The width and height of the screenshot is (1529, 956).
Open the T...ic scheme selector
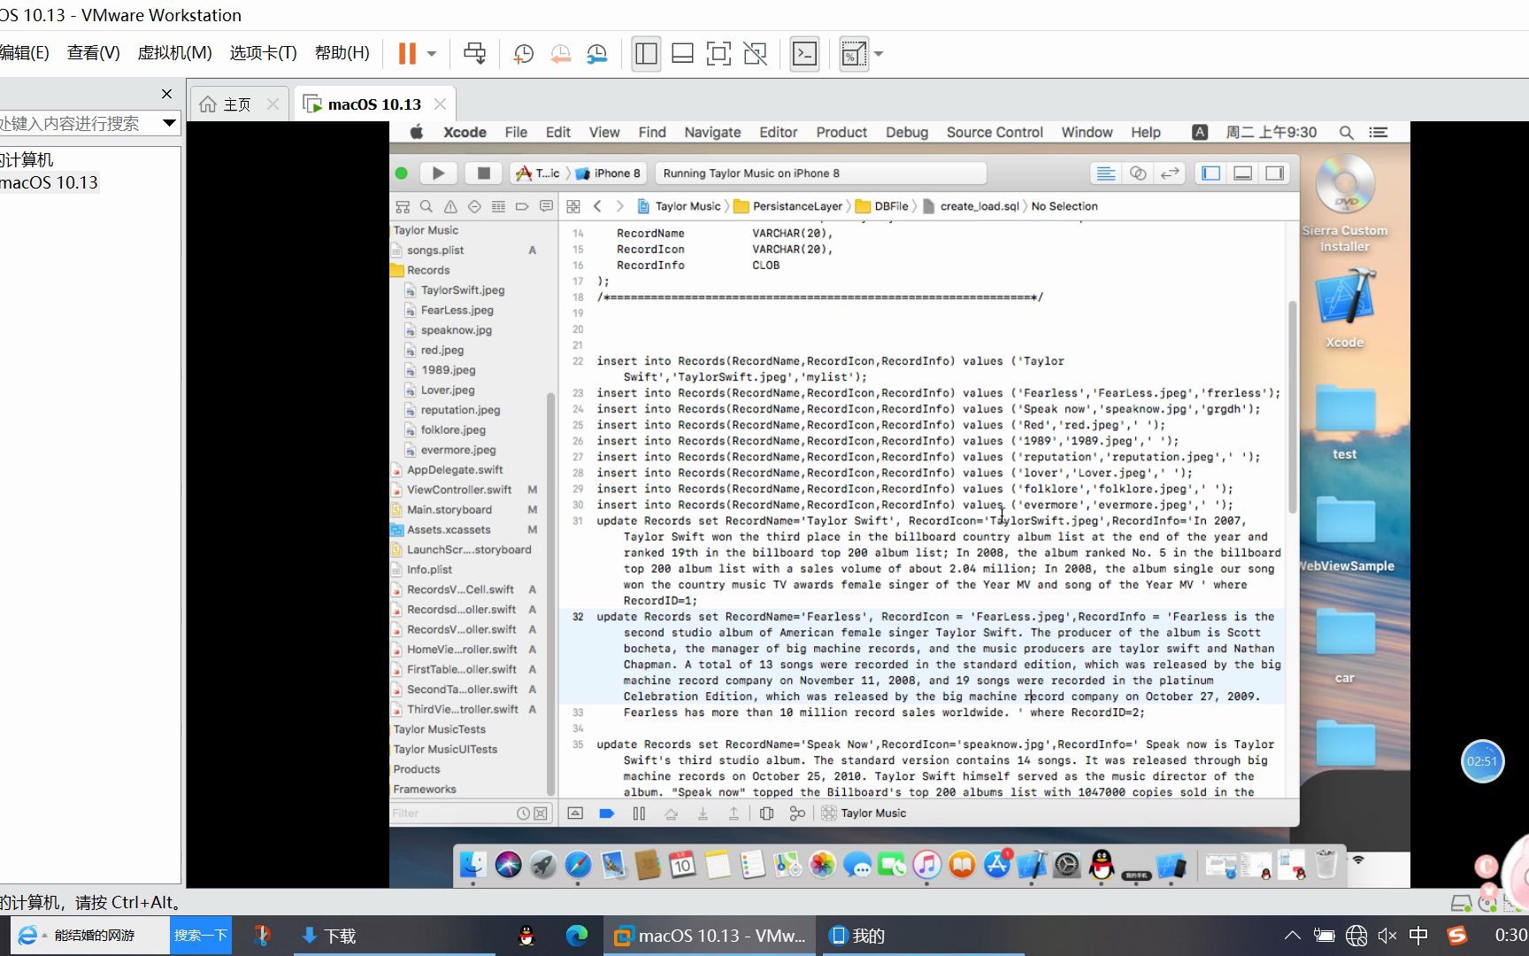[x=538, y=173]
